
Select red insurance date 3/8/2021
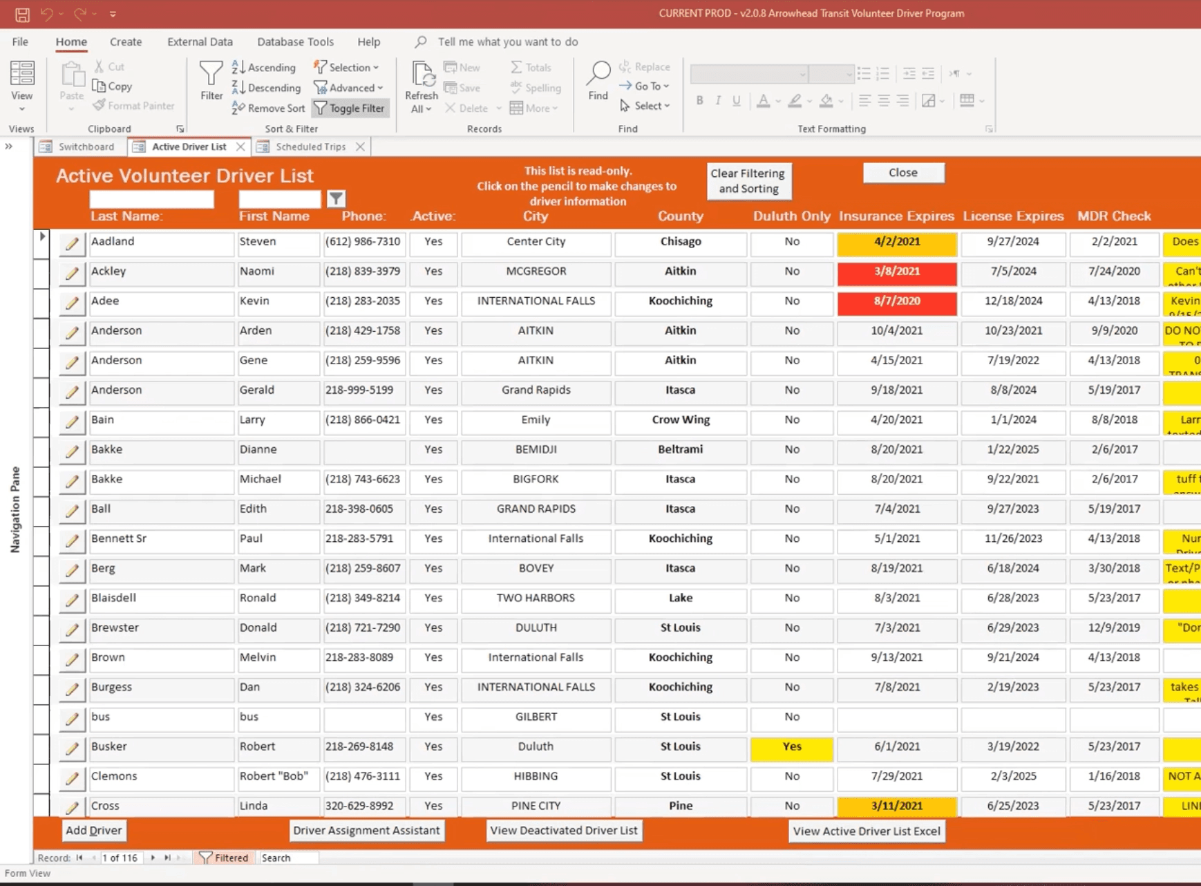point(897,274)
